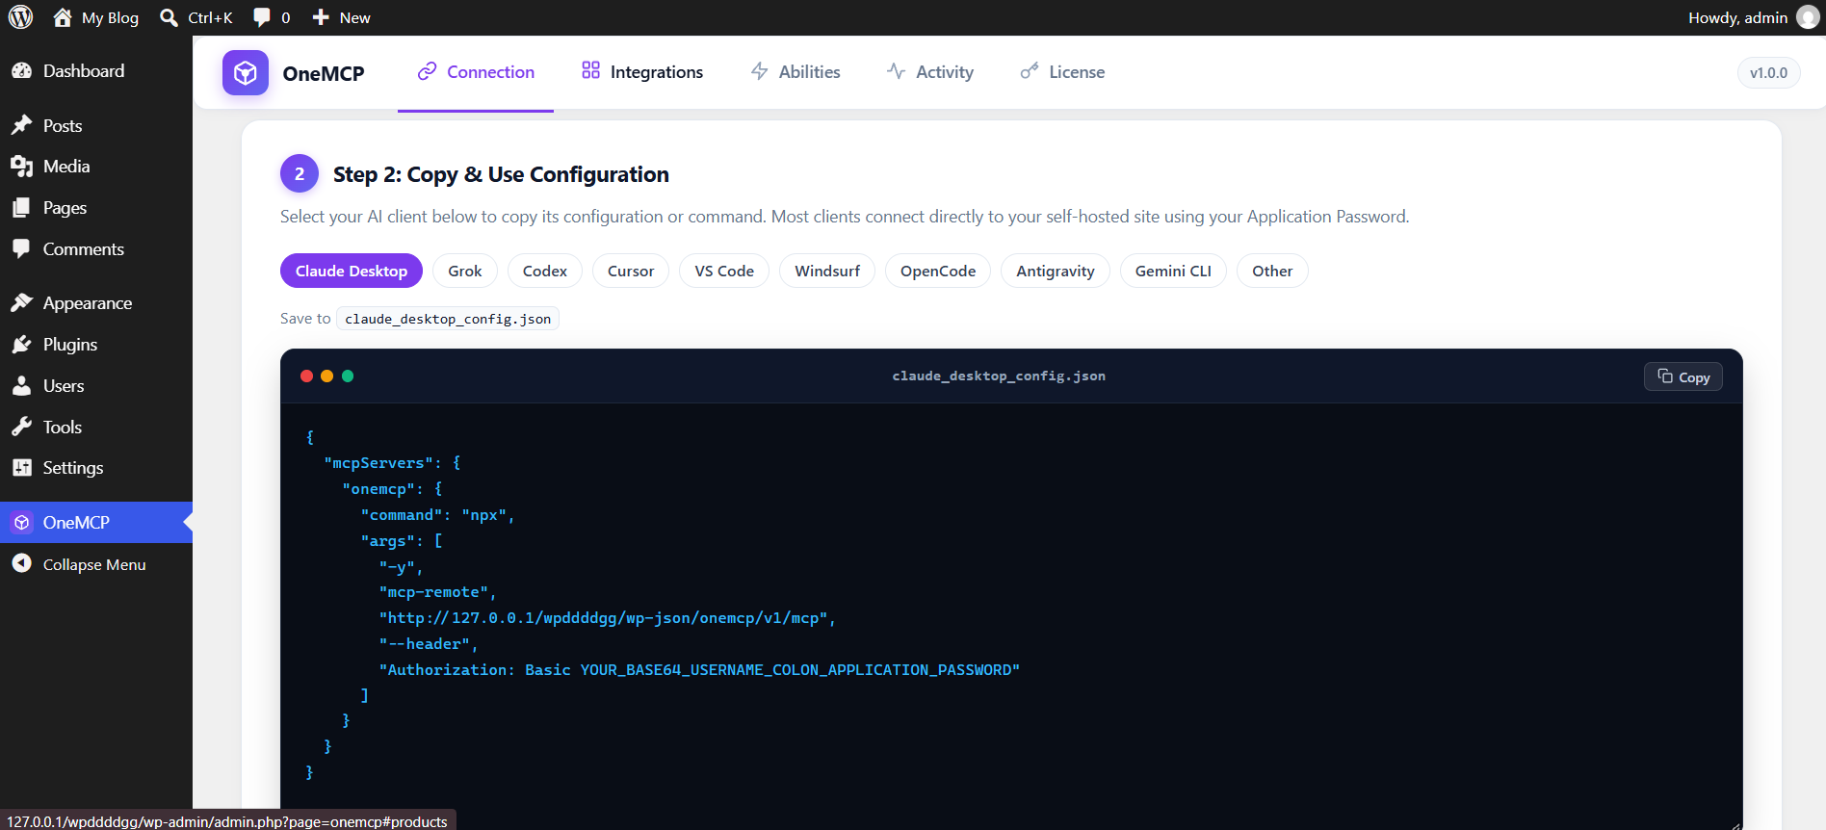
Task: Open the Activity tab
Action: pyautogui.click(x=930, y=72)
